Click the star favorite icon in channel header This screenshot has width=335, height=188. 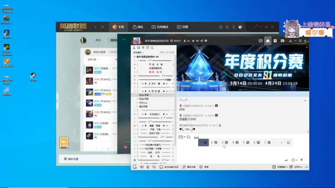tap(193, 41)
